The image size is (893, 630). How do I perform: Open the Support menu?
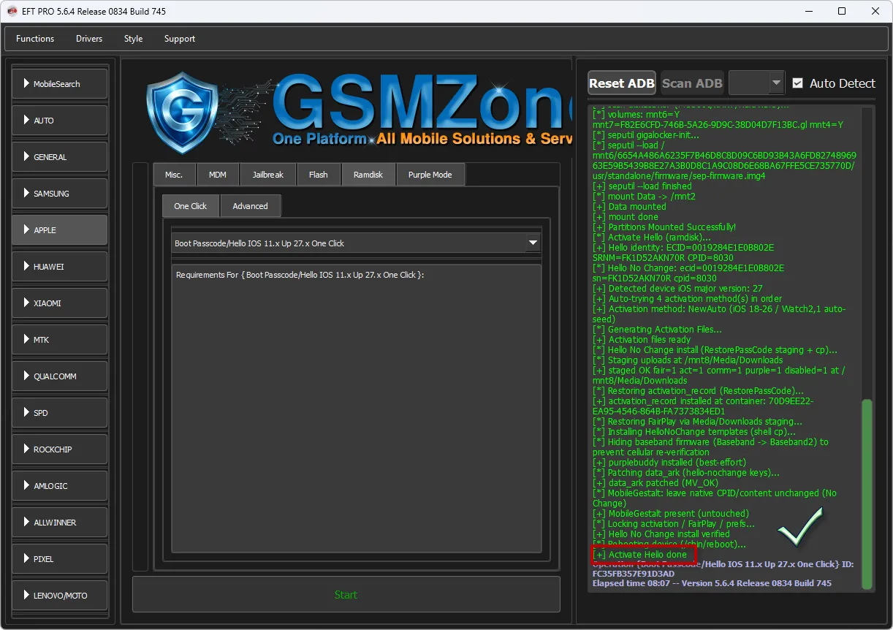coord(180,39)
